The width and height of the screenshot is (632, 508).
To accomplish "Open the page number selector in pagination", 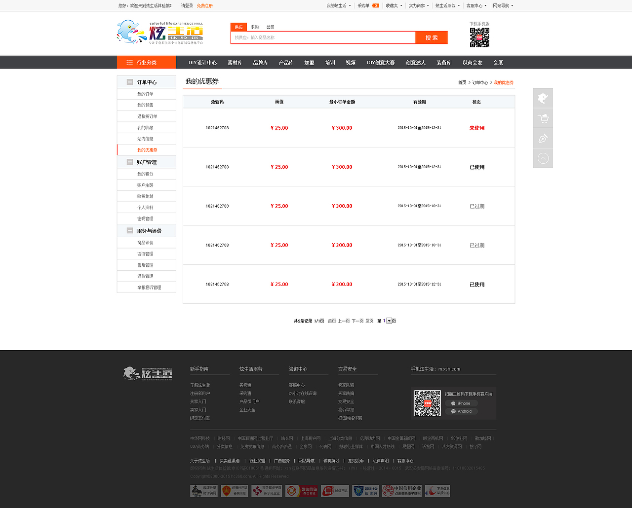I will click(390, 321).
